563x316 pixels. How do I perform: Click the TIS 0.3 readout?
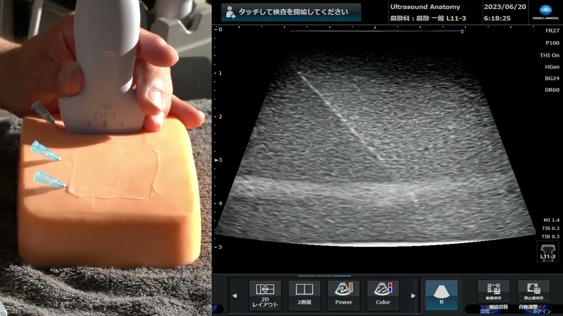551,228
